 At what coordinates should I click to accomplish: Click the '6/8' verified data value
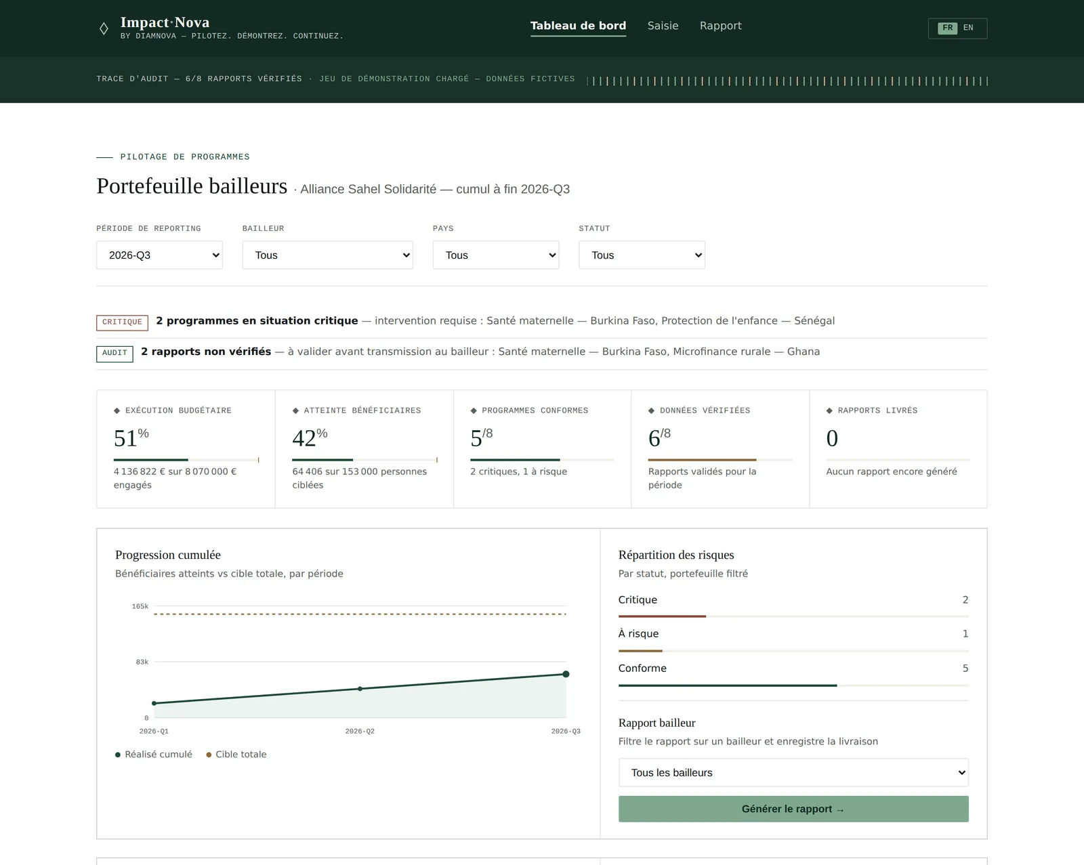pos(660,438)
